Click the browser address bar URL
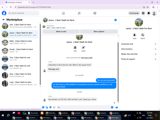The height and width of the screenshot is (120, 160). tap(34, 7)
